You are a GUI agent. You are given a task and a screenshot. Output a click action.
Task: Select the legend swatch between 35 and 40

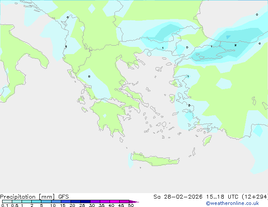pos(104,202)
